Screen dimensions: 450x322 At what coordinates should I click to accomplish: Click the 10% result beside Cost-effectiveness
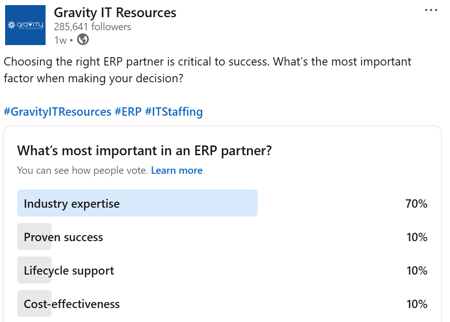click(417, 304)
